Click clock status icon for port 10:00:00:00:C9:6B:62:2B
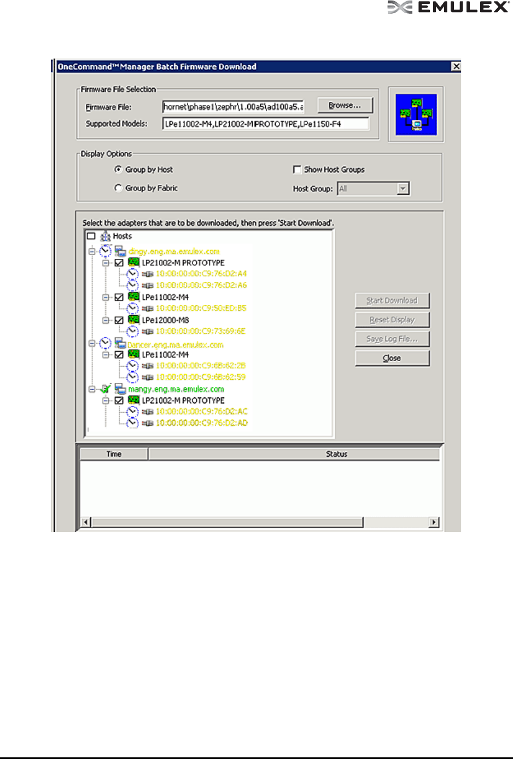 [x=132, y=366]
